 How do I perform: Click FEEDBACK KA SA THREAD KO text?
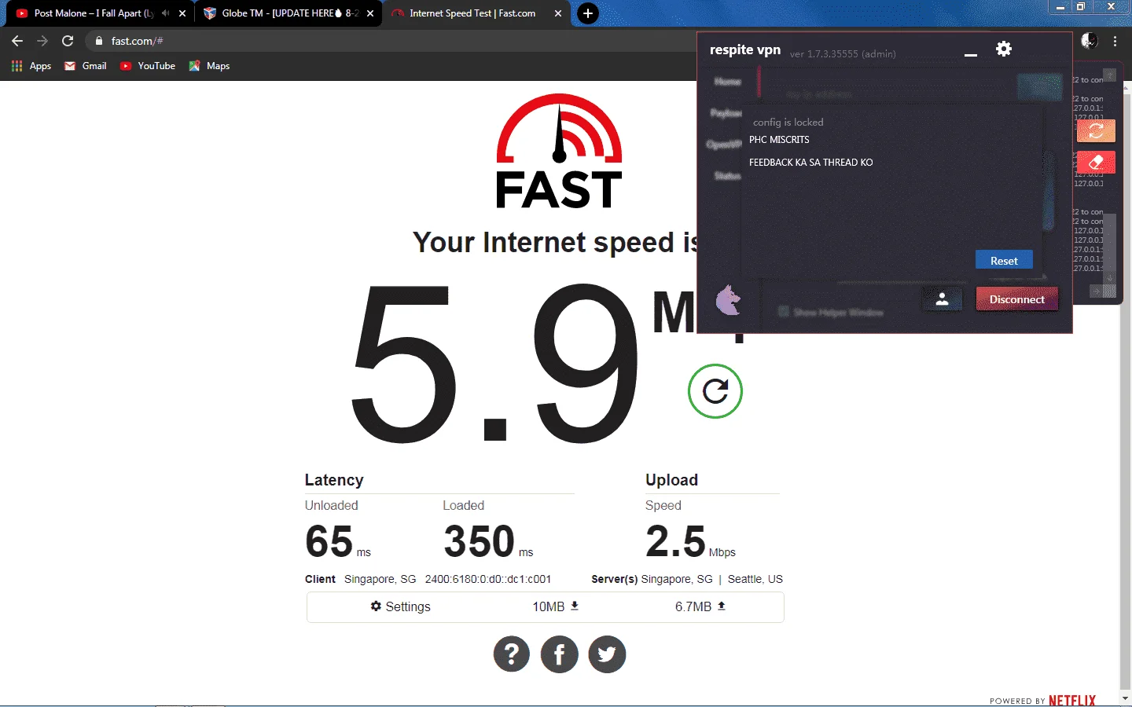tap(810, 163)
